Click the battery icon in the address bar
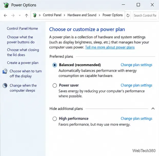The height and width of the screenshot is (156, 159). point(35,15)
